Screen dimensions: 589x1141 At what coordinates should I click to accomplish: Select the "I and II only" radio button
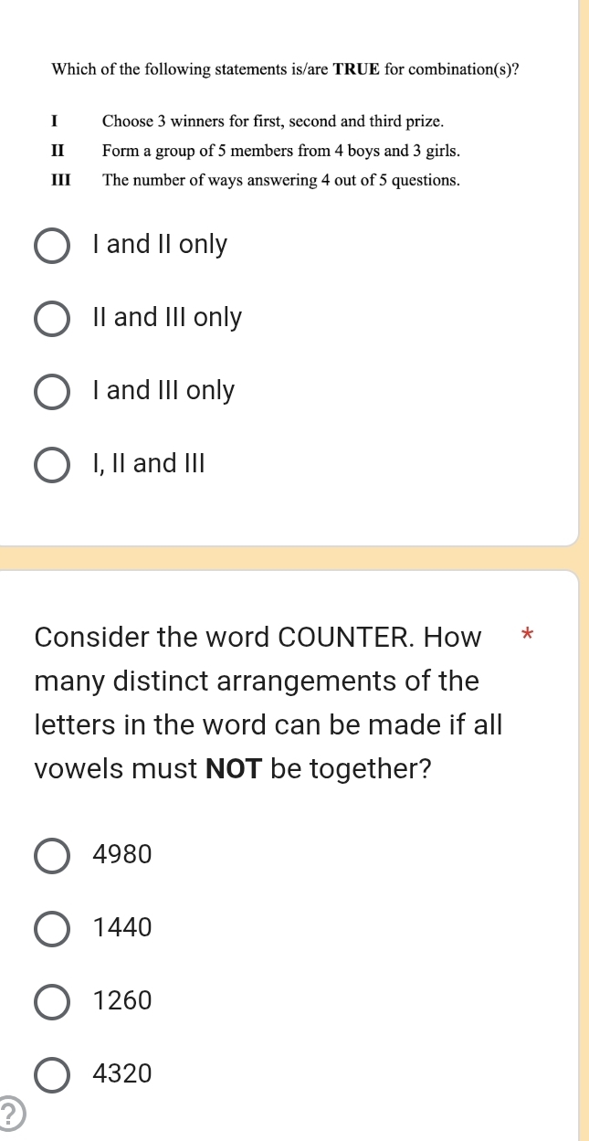(x=52, y=246)
